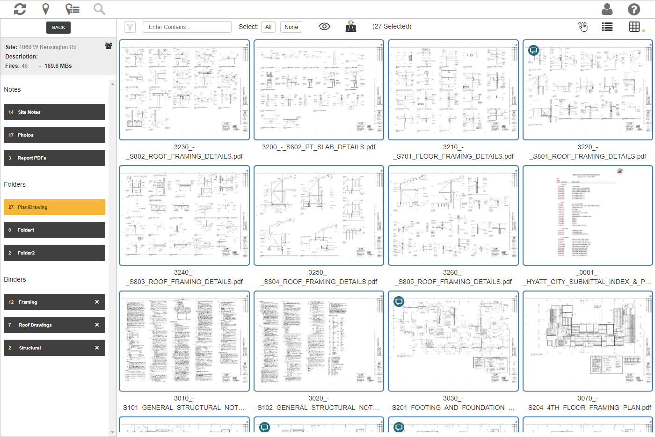Click the Enter Contains filter field
This screenshot has width=655, height=437.
pyautogui.click(x=187, y=27)
